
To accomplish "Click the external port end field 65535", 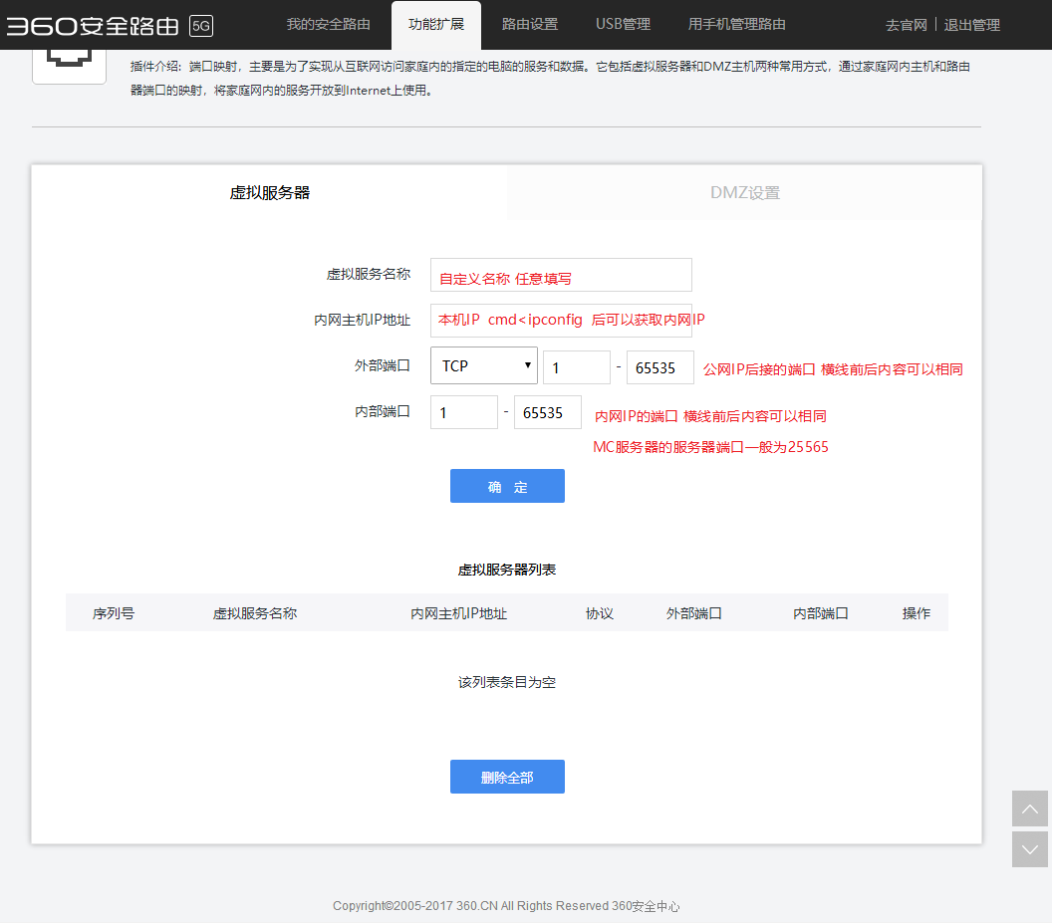I will click(x=659, y=367).
